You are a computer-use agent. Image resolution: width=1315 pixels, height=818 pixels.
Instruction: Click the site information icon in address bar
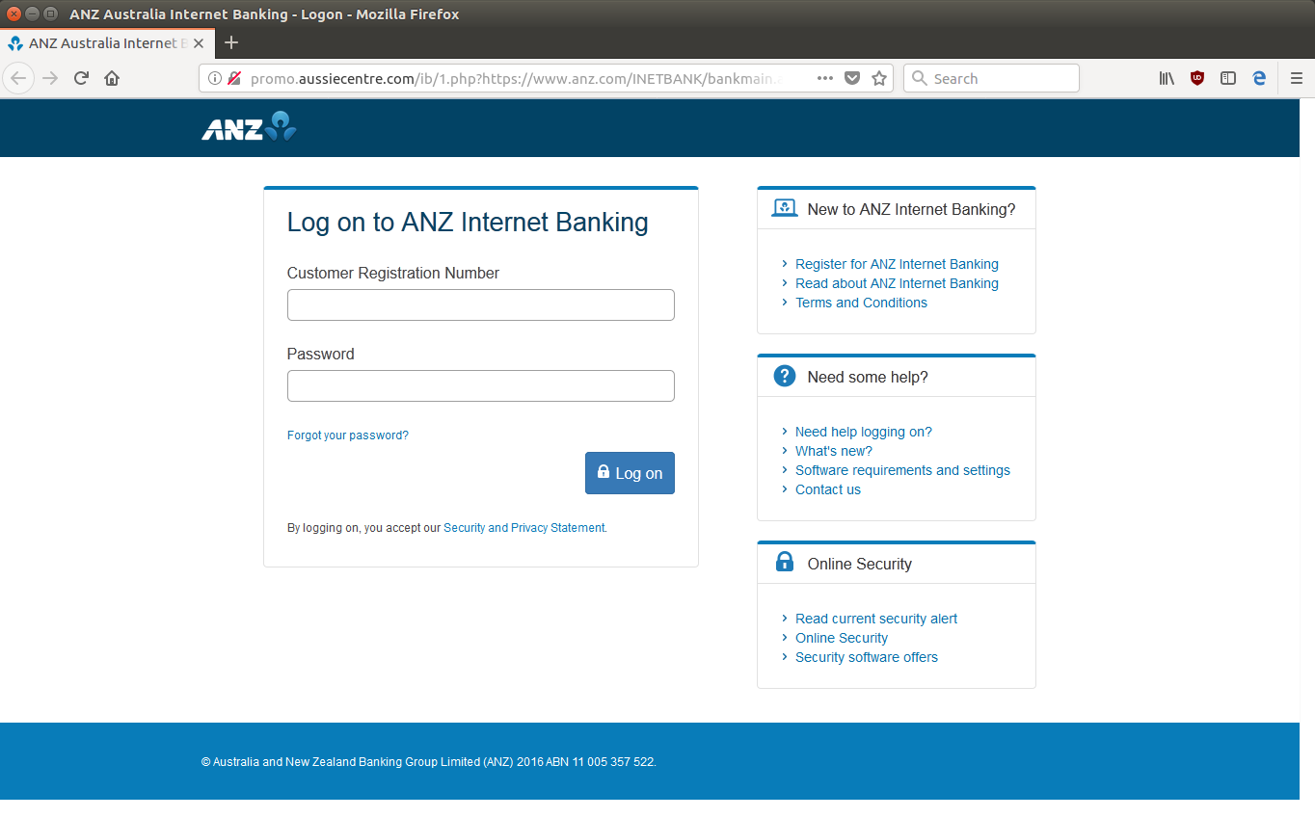(x=214, y=78)
